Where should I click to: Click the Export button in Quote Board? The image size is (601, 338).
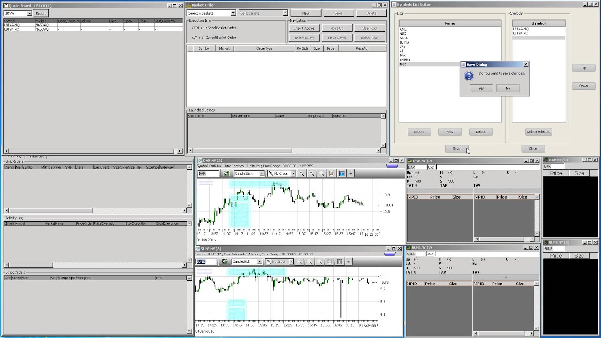tap(41, 13)
